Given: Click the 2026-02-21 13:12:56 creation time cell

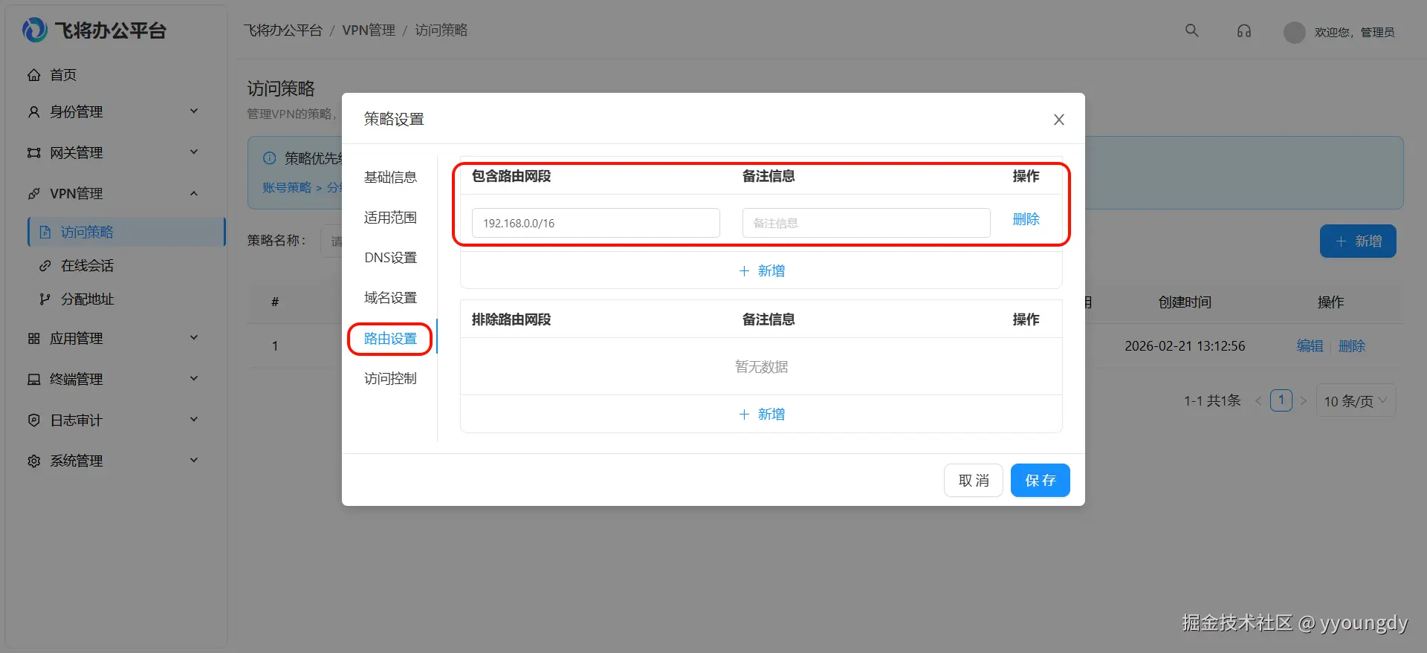Looking at the screenshot, I should [1185, 346].
